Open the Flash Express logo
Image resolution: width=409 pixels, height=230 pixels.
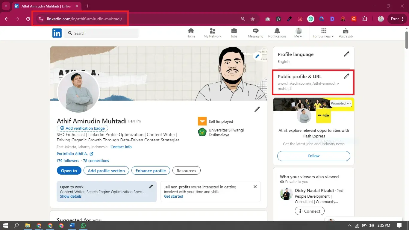click(x=324, y=116)
